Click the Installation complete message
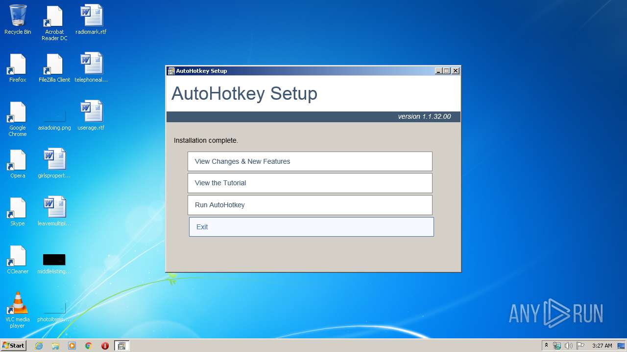Image resolution: width=627 pixels, height=352 pixels. coord(206,140)
